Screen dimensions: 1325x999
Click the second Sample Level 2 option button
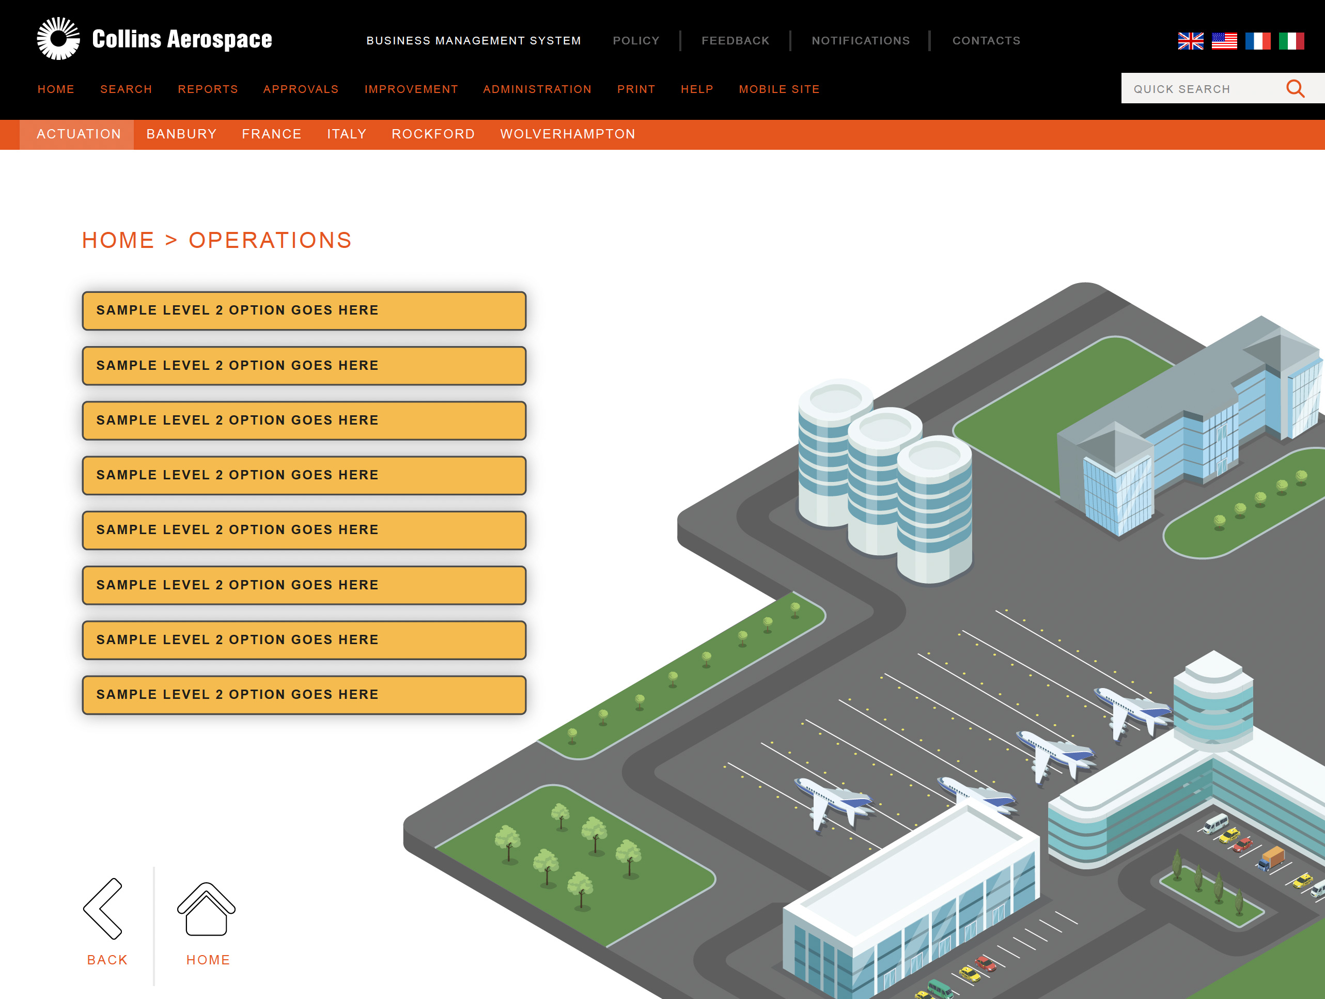click(x=304, y=366)
